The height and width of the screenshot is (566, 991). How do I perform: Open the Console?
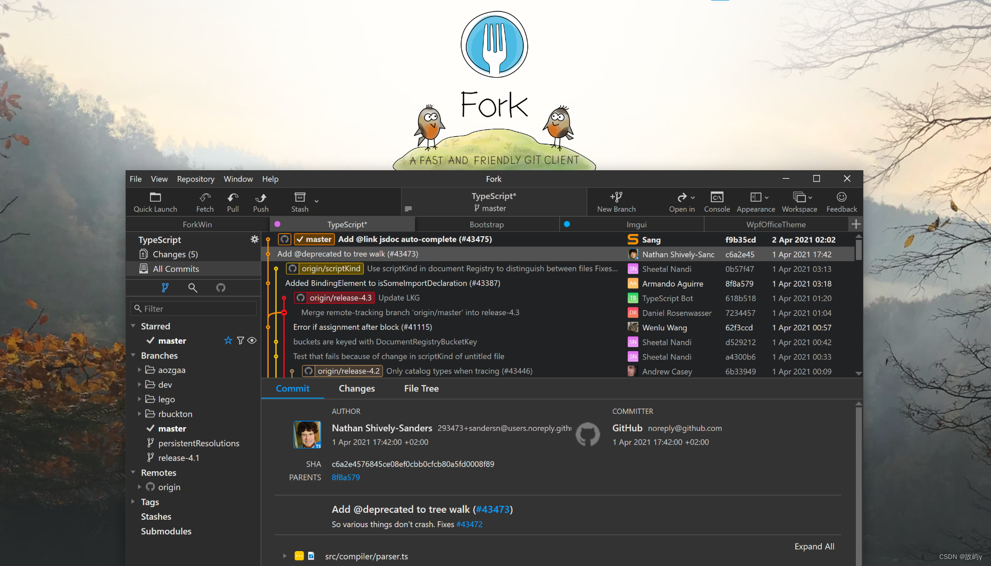click(x=717, y=202)
